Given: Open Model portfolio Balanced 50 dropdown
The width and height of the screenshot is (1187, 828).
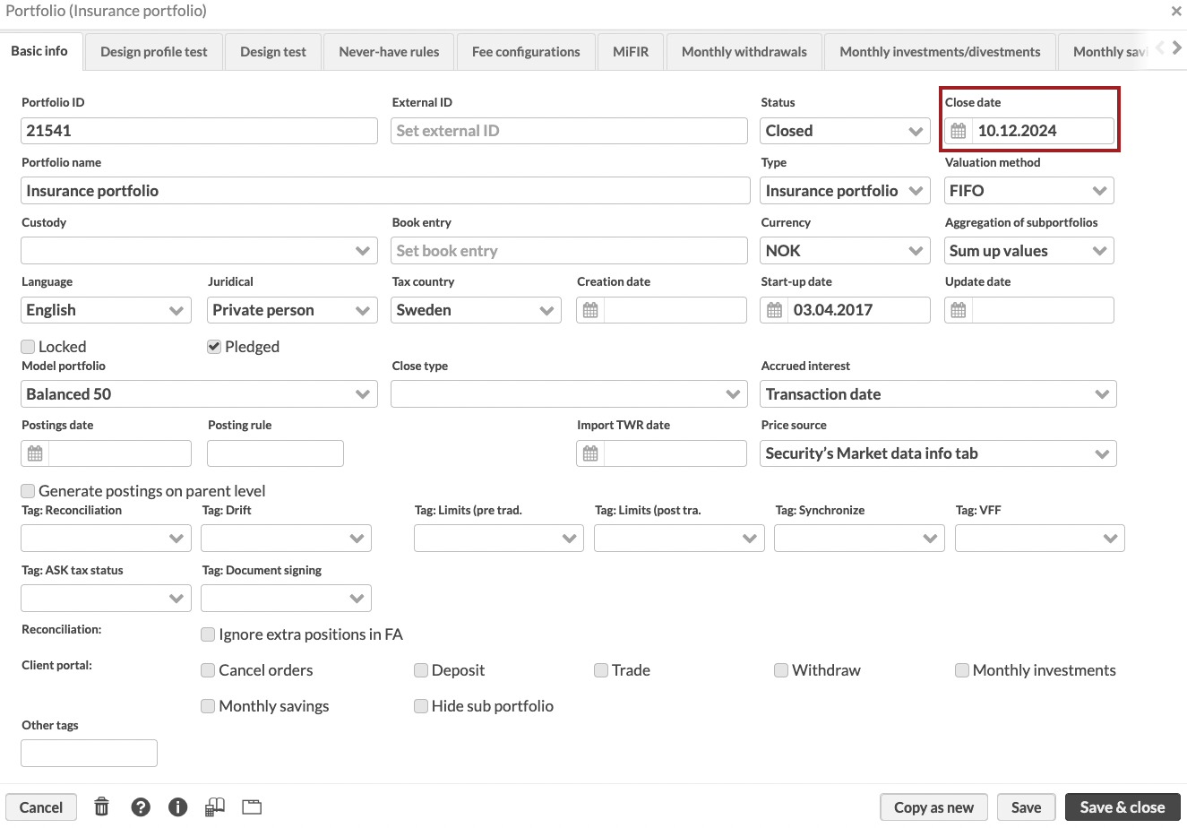Looking at the screenshot, I should click(x=199, y=394).
